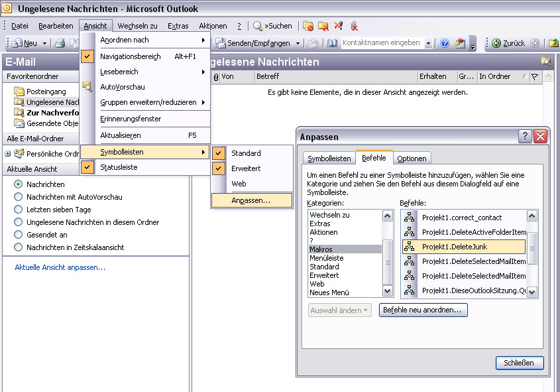Toggle the Standard toolbar check mark
Screen dimensions: 560x392
(219, 153)
